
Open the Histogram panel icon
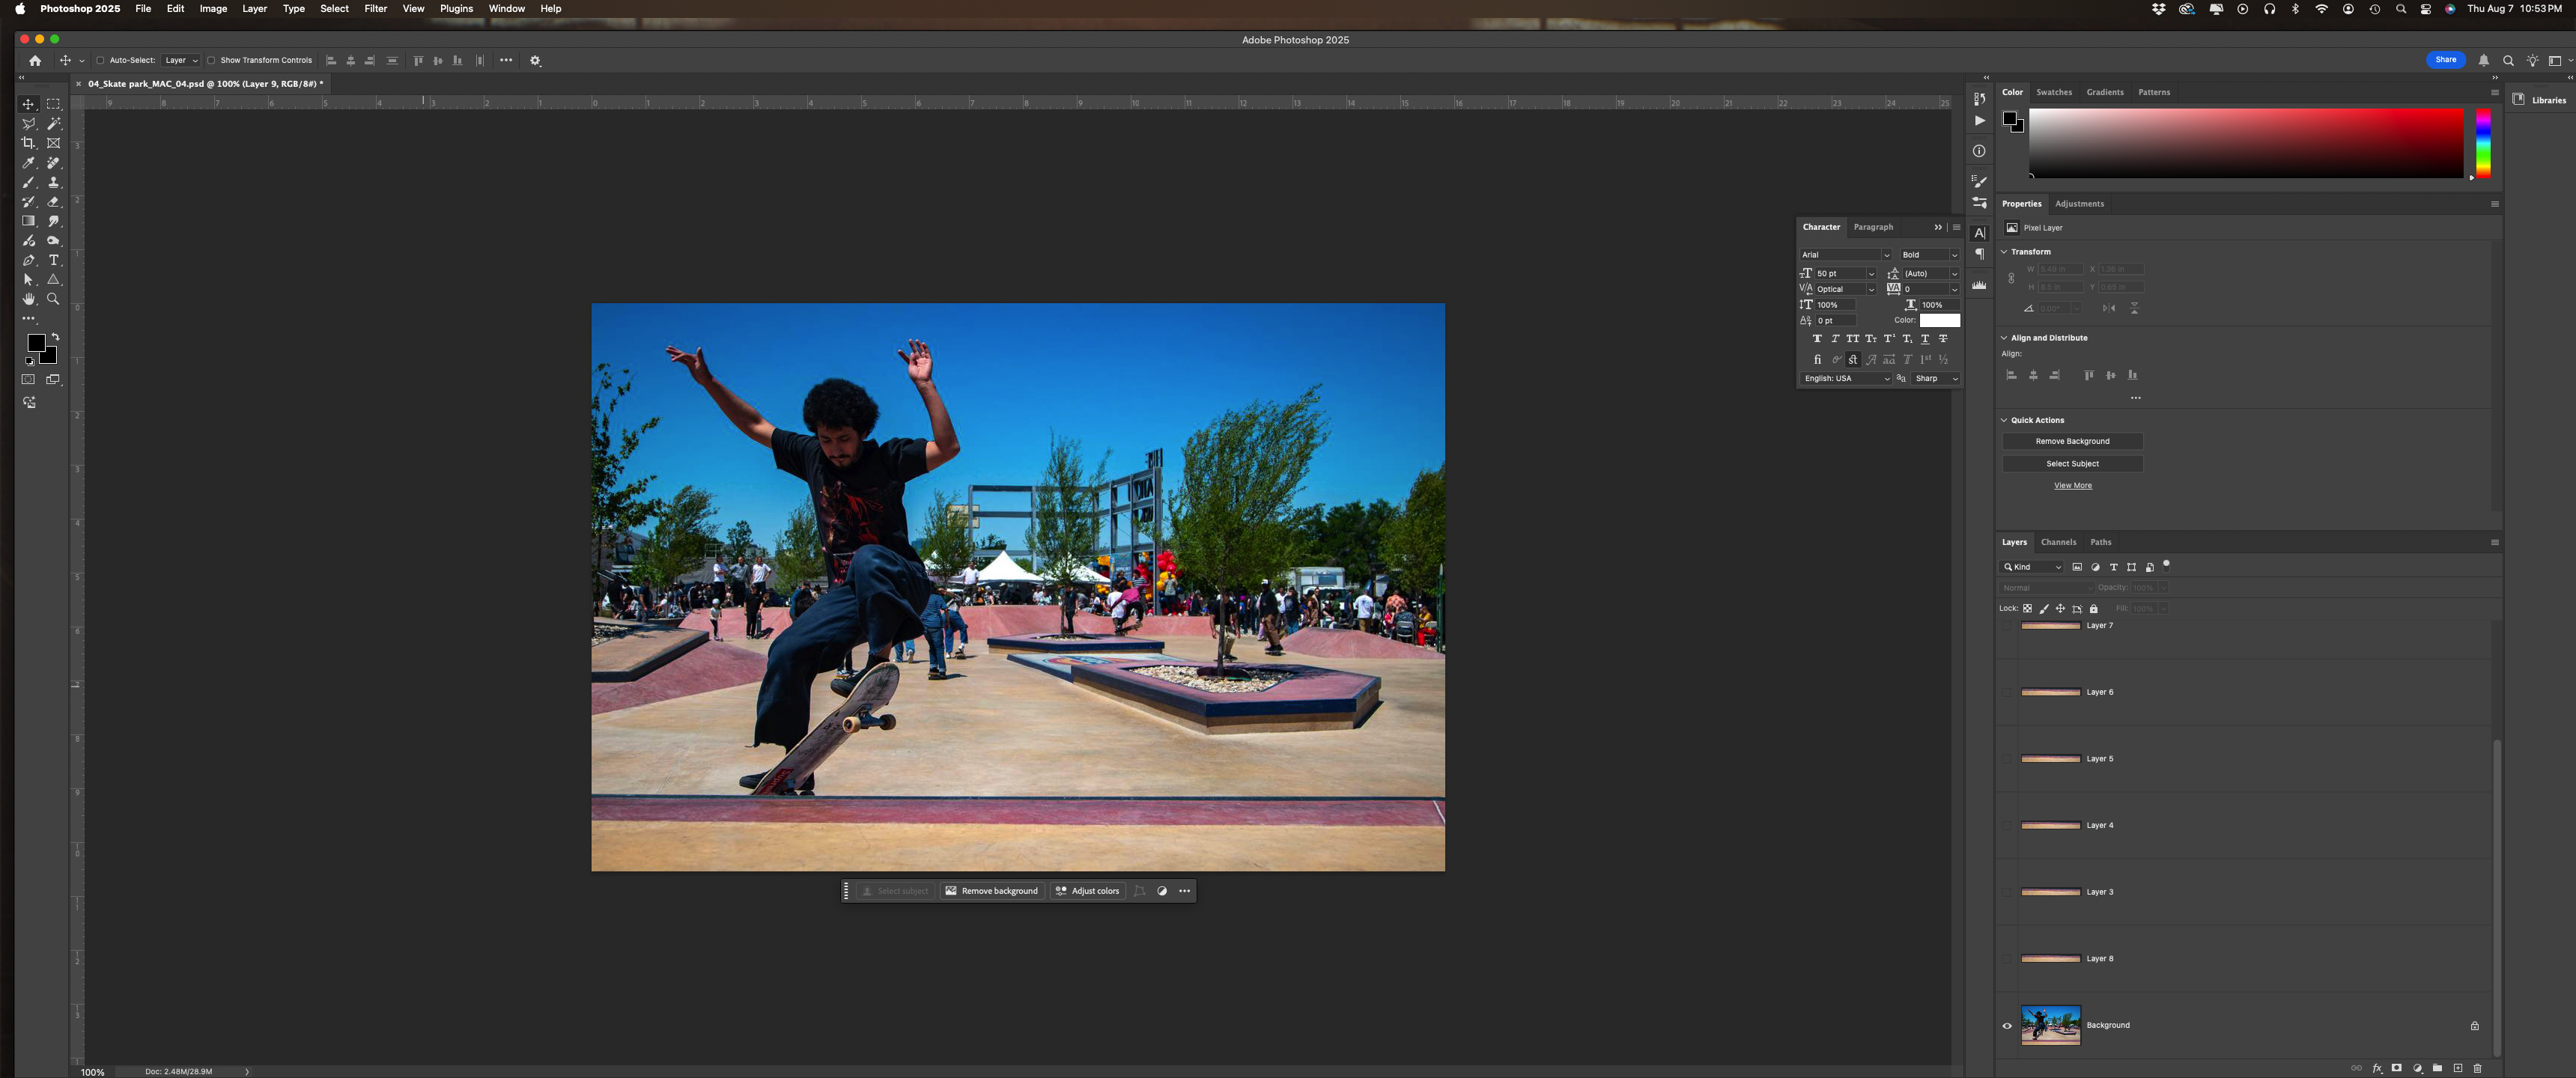point(1979,285)
